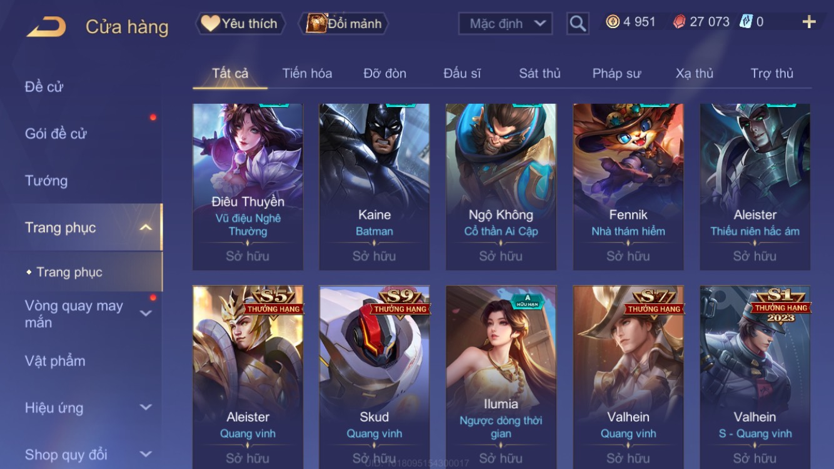
Task: Tap the red ruby currency icon
Action: [x=679, y=22]
